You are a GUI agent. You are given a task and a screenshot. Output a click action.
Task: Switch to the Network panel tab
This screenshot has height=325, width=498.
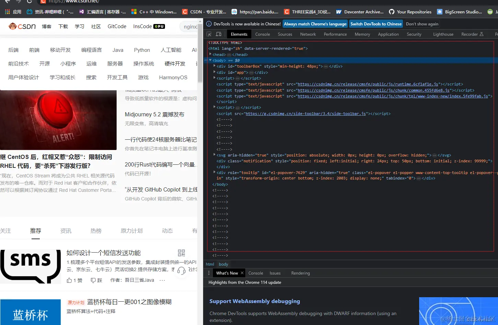click(x=308, y=34)
